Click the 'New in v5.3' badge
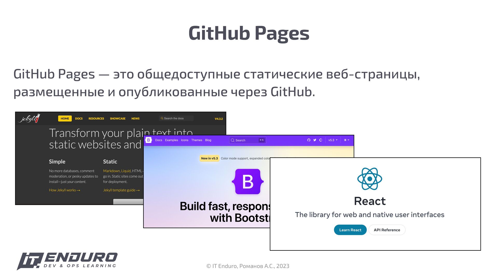Viewport: 498px width, 280px height. (x=209, y=158)
